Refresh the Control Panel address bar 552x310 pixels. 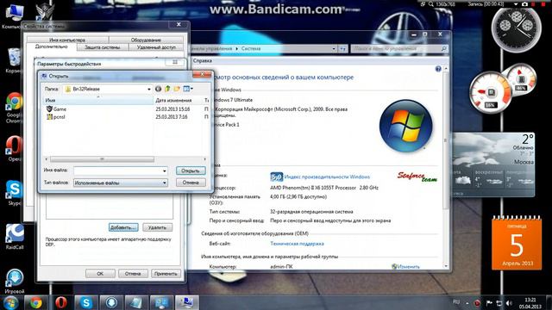point(342,49)
